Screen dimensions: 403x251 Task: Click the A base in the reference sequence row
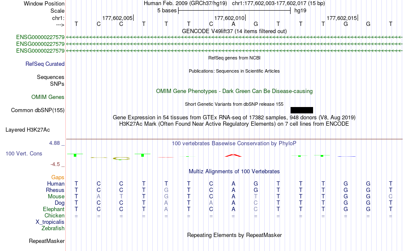pos(233,24)
